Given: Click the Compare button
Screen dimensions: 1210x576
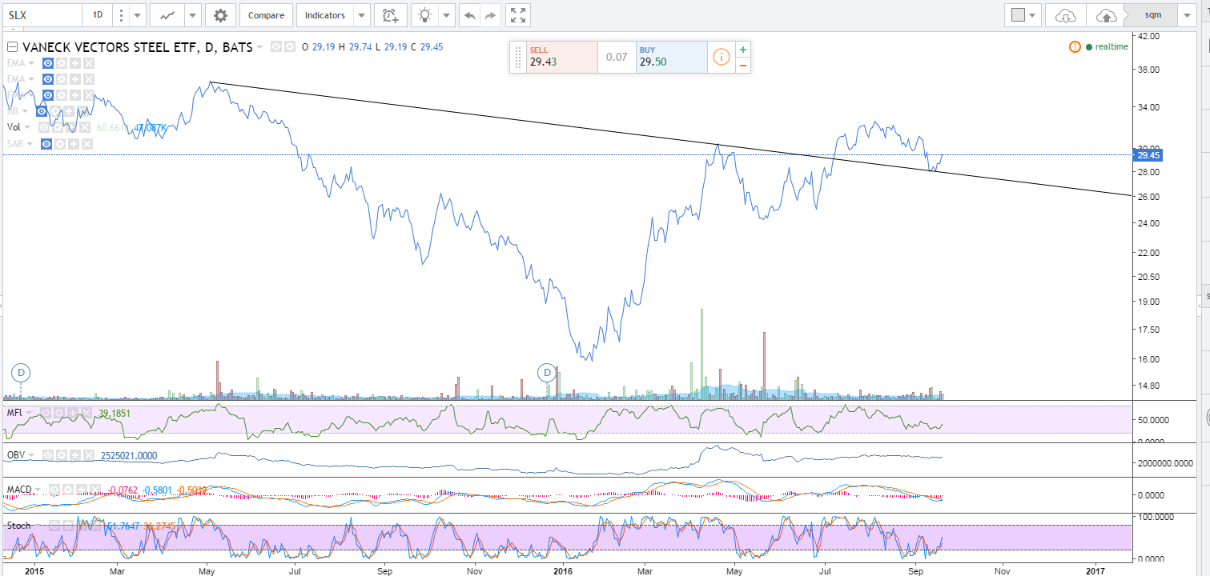Looking at the screenshot, I should (x=266, y=15).
